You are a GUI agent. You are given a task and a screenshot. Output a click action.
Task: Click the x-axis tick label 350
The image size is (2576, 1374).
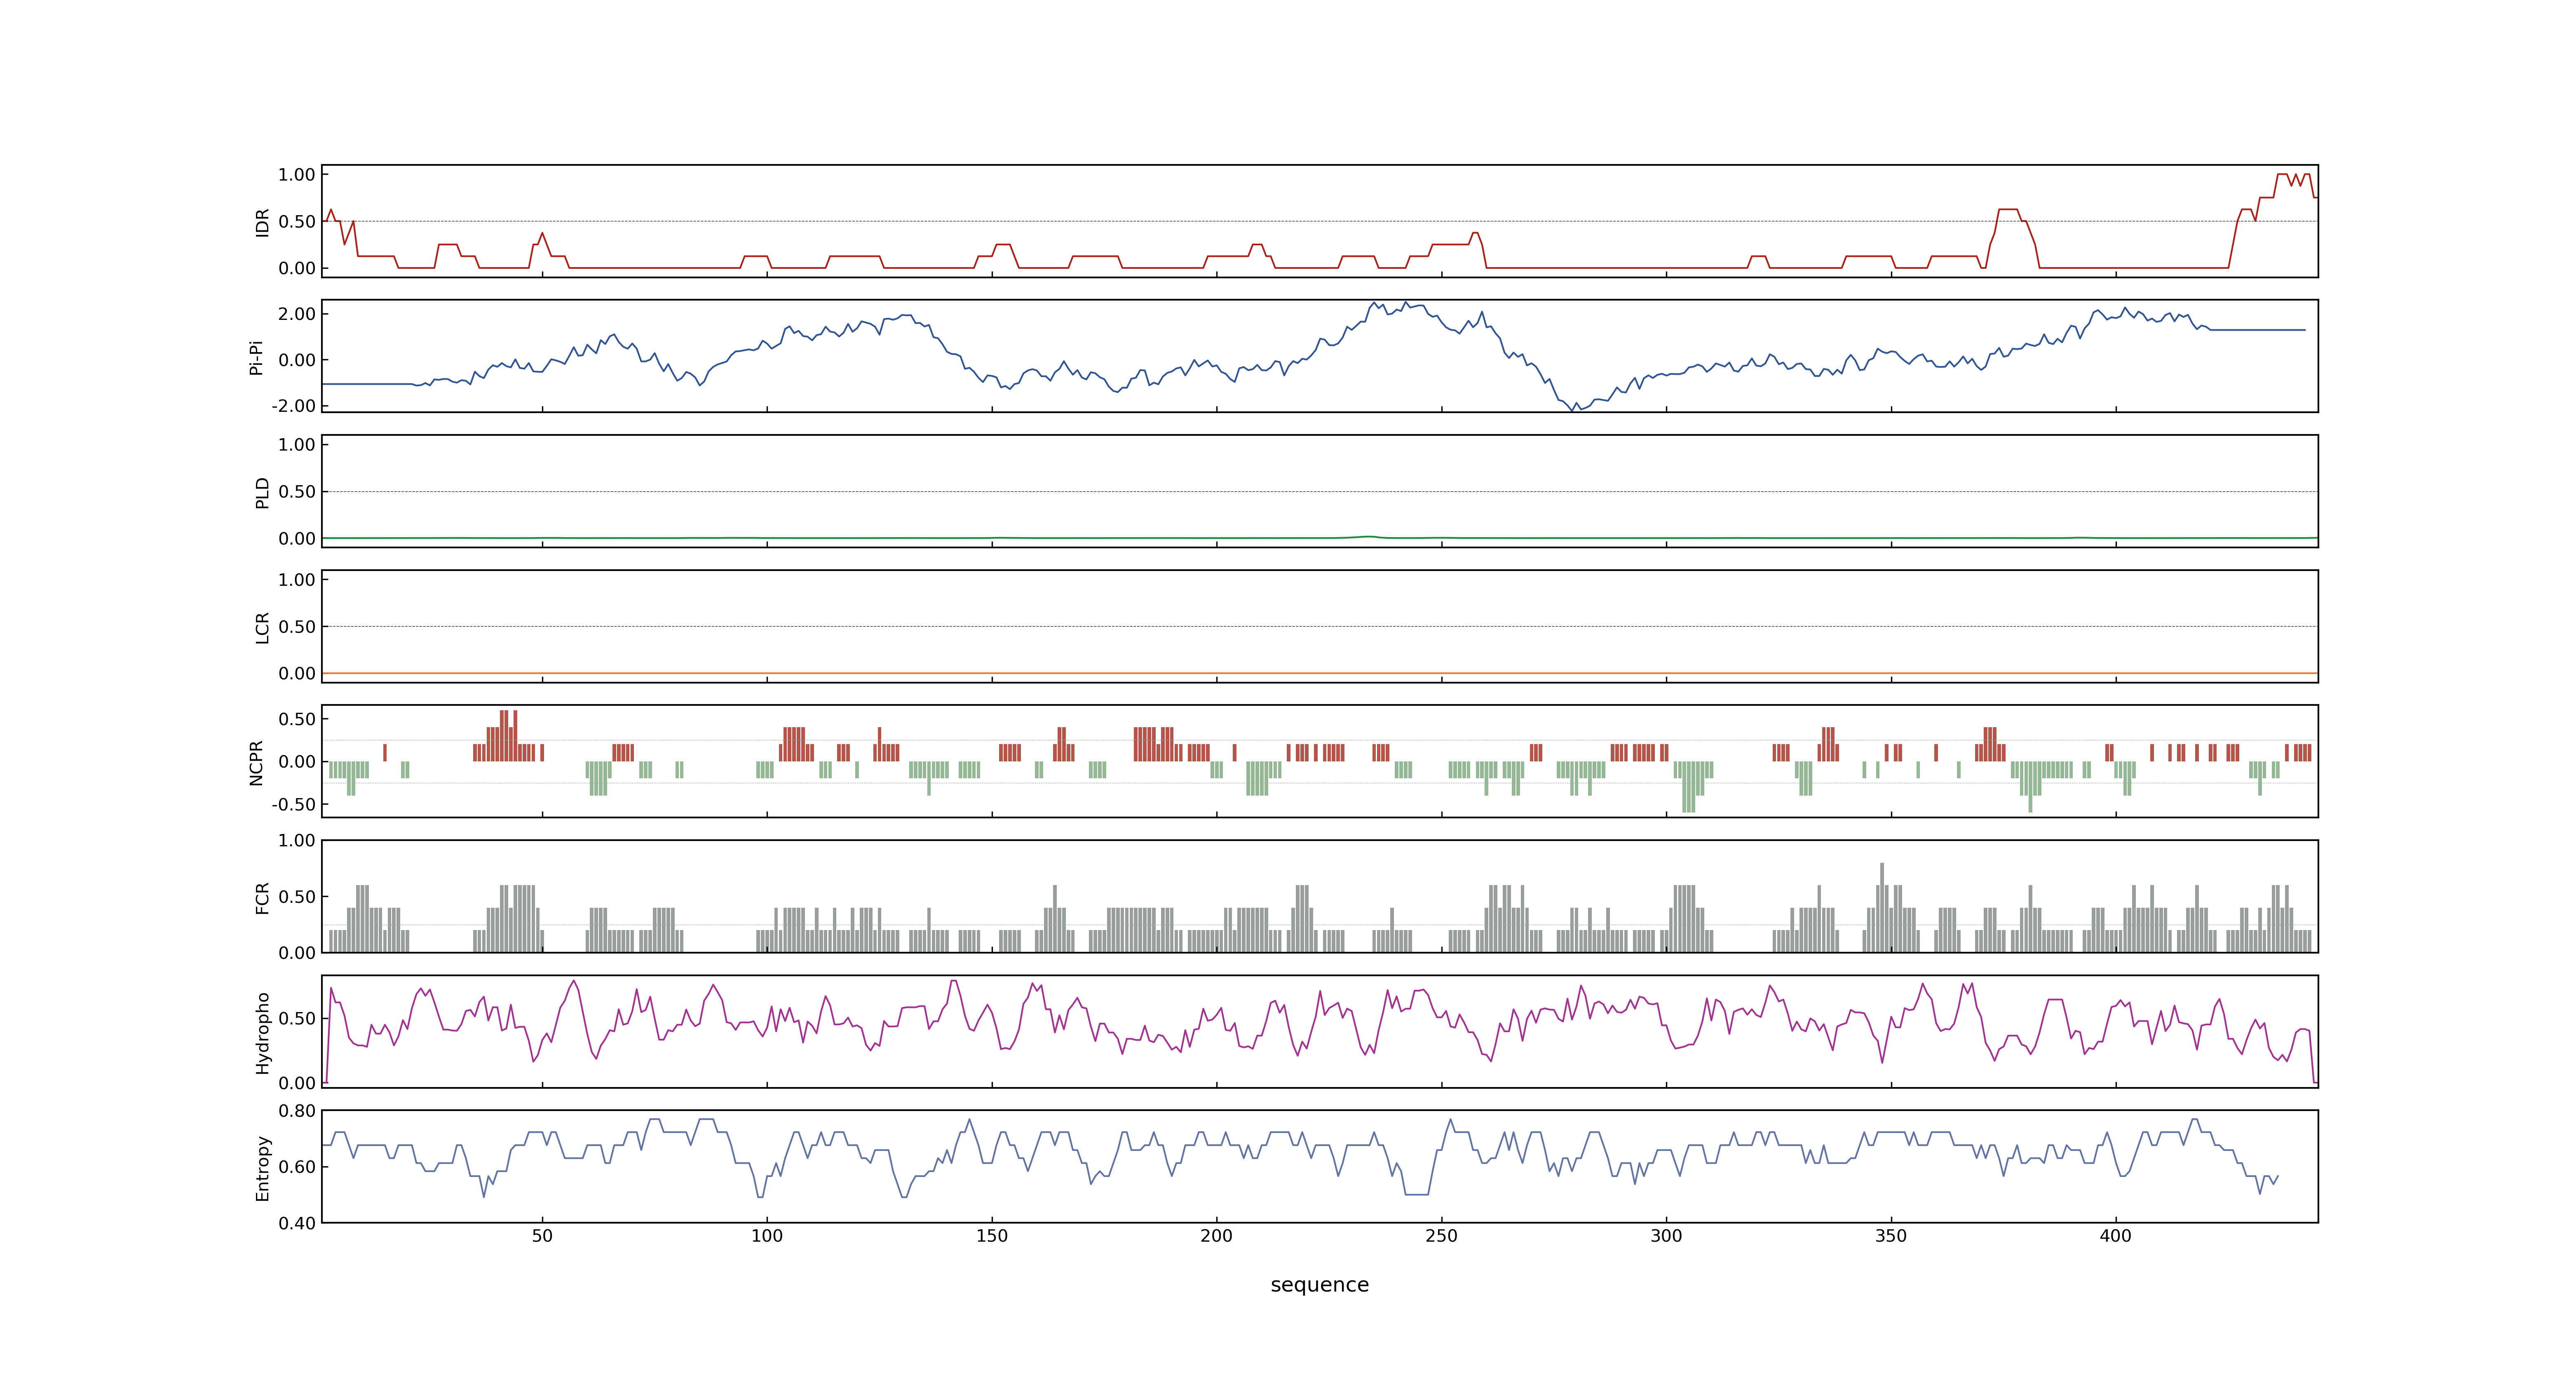[1891, 1236]
